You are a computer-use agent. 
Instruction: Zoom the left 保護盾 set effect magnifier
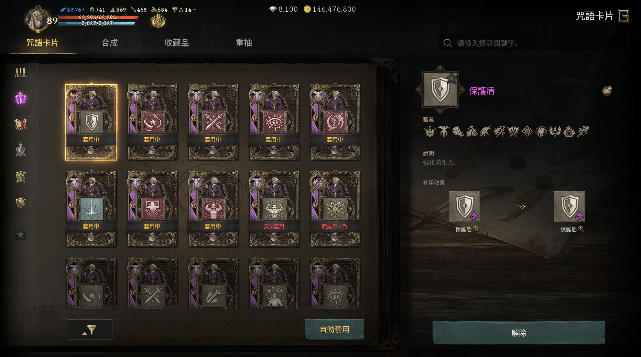(476, 229)
